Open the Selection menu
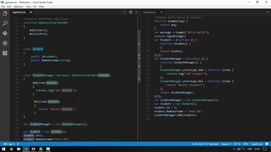This screenshot has width=271, height=152. click(19, 7)
